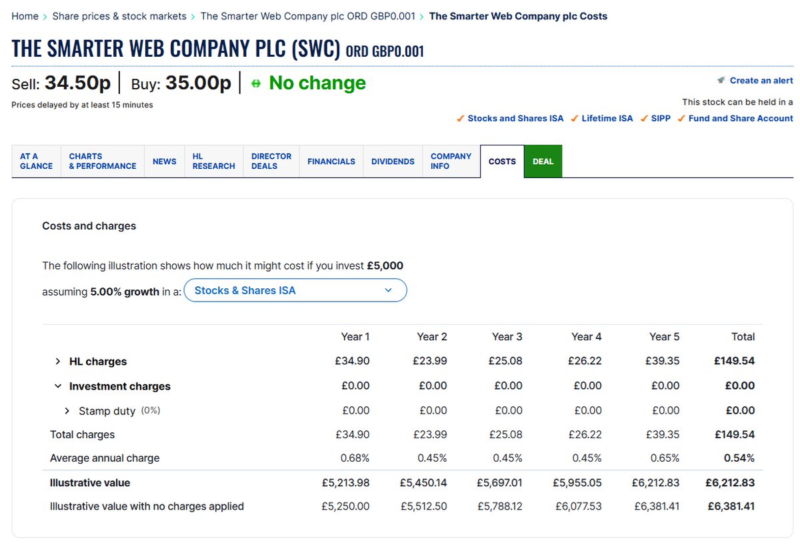800x549 pixels.
Task: Click the Total charges row label
Action: (83, 435)
